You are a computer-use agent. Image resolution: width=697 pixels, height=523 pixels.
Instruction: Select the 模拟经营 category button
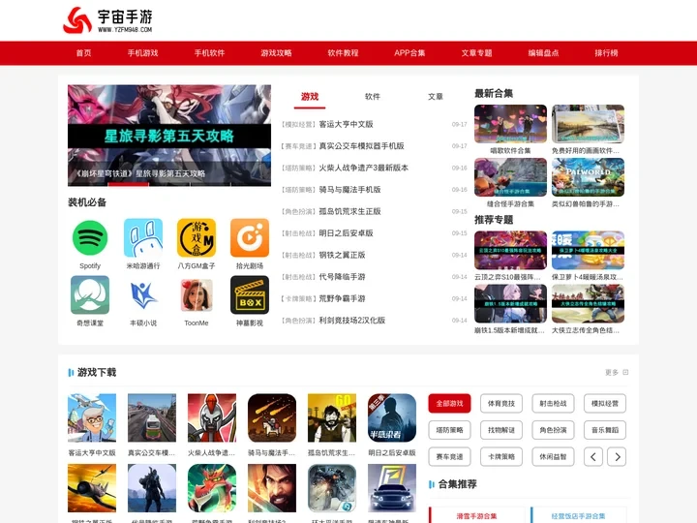click(605, 403)
